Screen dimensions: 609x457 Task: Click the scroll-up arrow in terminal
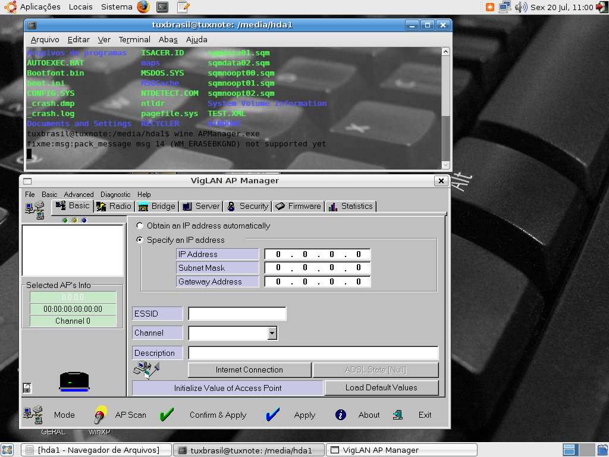tap(445, 52)
